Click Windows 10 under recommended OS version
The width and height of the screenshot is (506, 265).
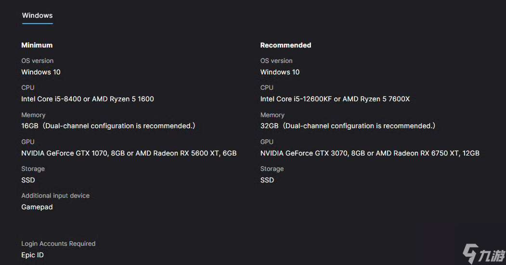(280, 72)
